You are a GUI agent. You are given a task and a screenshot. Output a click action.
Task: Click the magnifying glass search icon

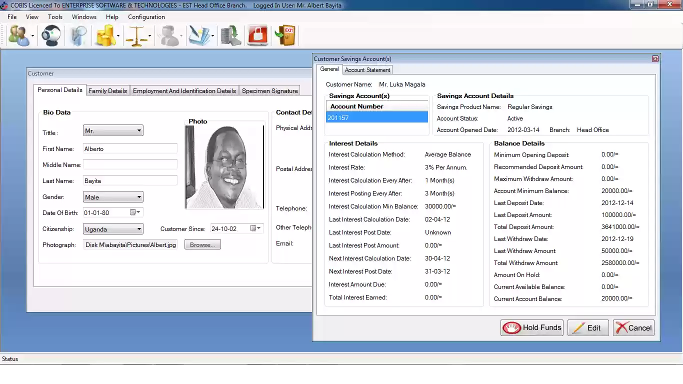[78, 35]
